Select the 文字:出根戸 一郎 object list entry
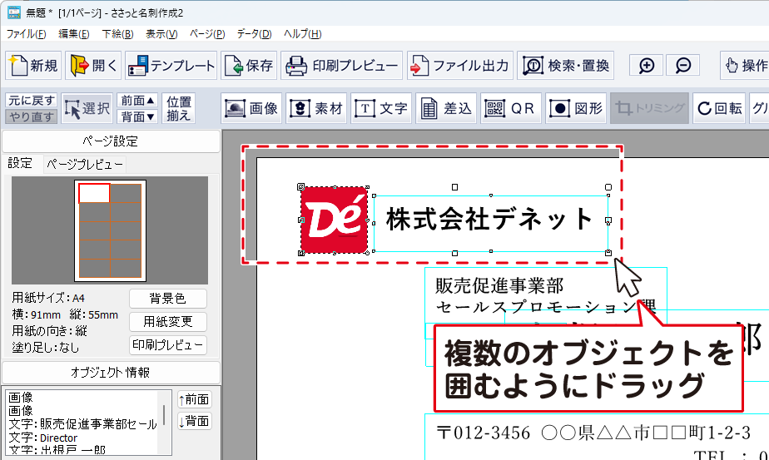Viewport: 769px width, 460px height. 57,449
